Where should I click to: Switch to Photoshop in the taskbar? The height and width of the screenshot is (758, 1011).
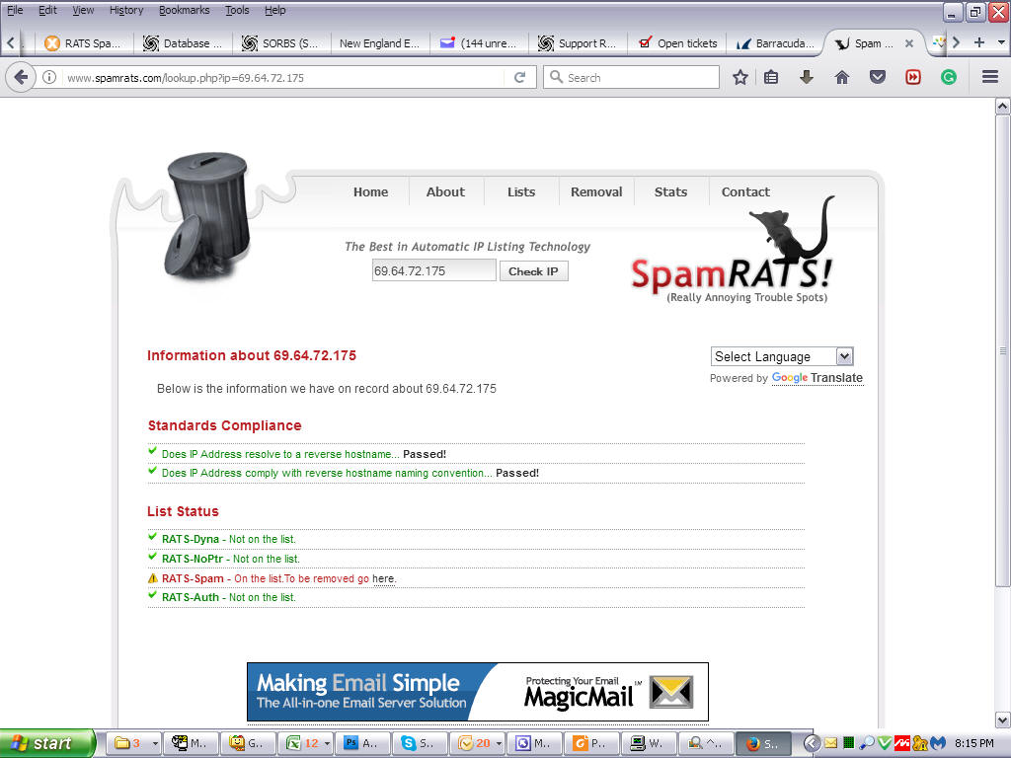362,744
